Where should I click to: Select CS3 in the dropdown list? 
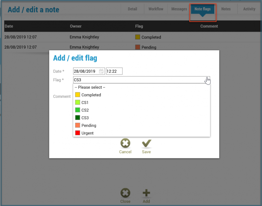coord(85,118)
